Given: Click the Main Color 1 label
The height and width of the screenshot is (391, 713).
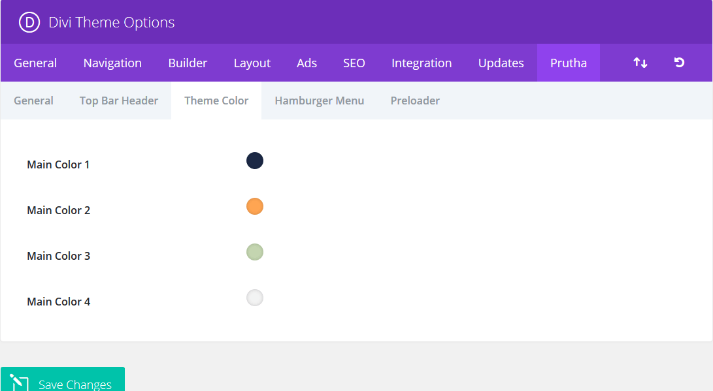Looking at the screenshot, I should [x=58, y=164].
